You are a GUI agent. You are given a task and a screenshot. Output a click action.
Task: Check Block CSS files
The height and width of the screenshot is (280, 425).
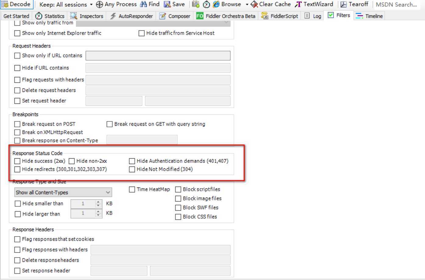click(178, 217)
